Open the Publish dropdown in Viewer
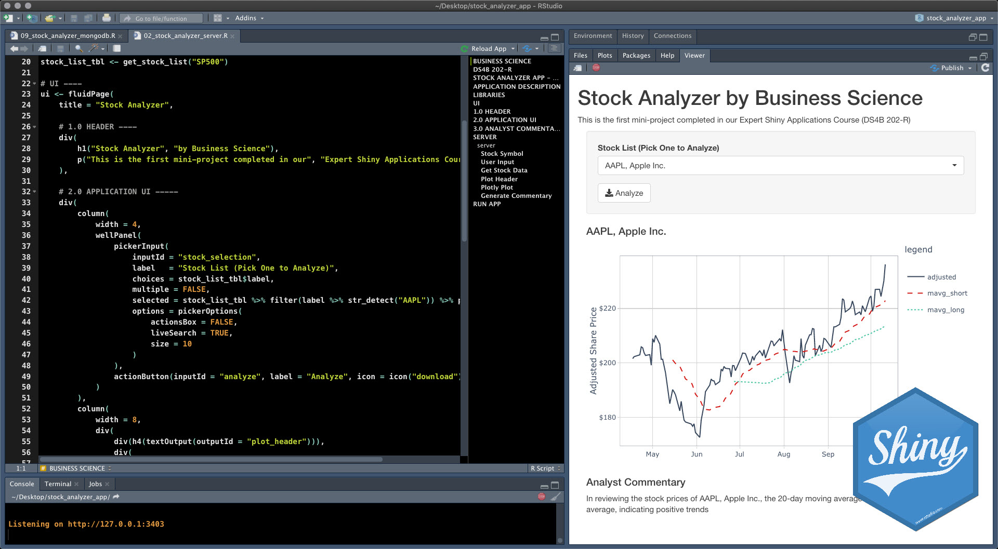Screen dimensions: 998x549 click(x=970, y=68)
